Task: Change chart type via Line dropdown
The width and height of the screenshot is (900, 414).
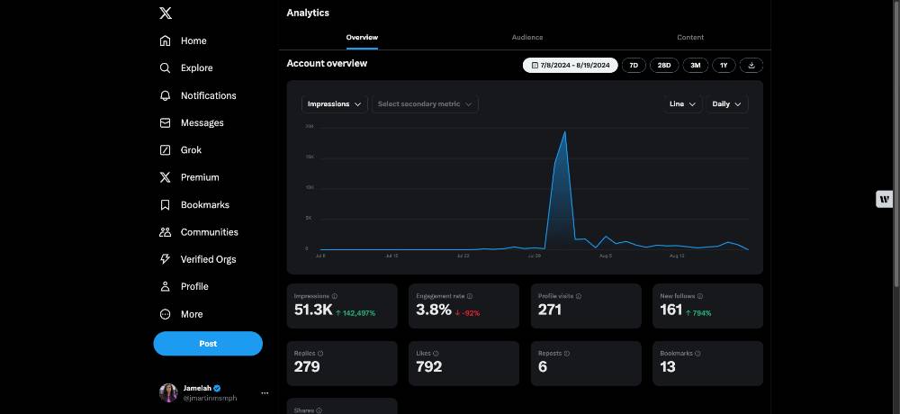Action: click(682, 103)
